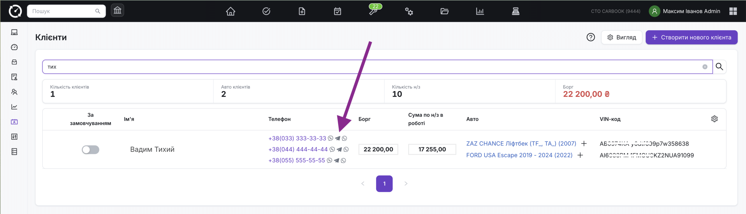The height and width of the screenshot is (214, 746).
Task: Click the Вигляд view settings button
Action: point(622,37)
